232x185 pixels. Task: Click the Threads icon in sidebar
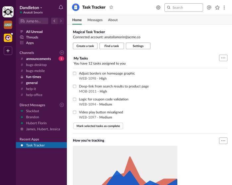pyautogui.click(x=22, y=37)
